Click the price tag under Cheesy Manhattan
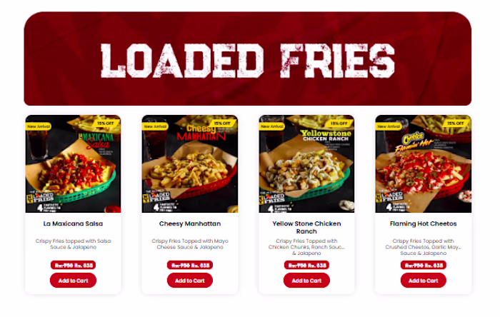This screenshot has width=500, height=317. point(190,265)
